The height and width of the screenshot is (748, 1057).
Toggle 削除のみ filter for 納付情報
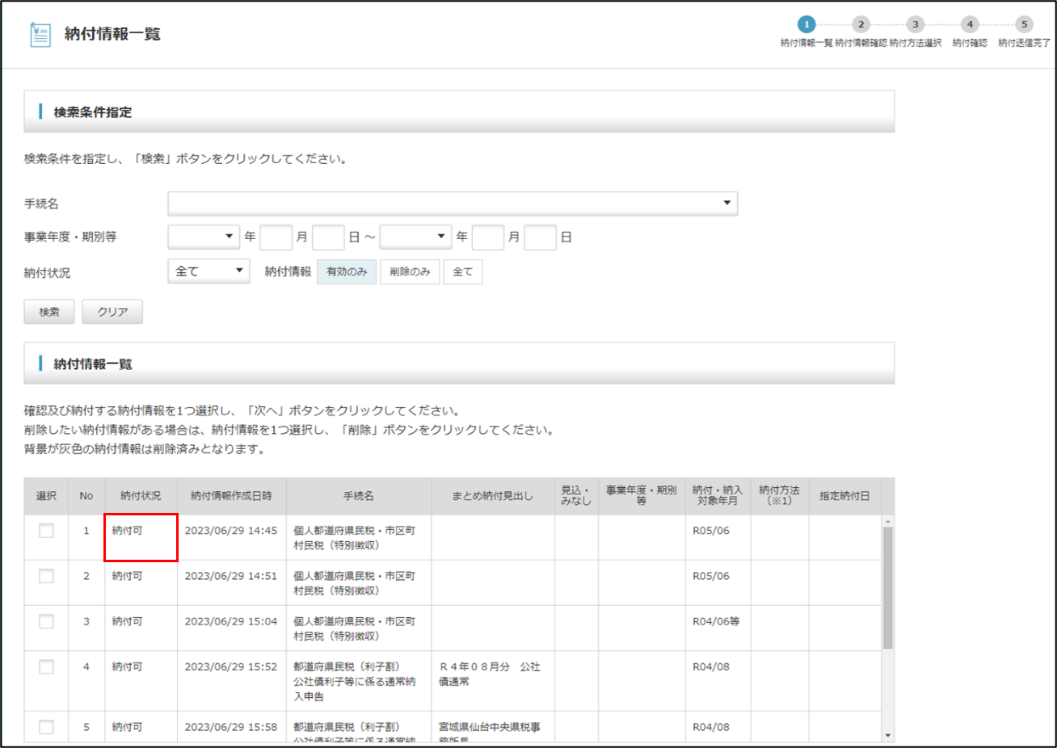(x=410, y=272)
